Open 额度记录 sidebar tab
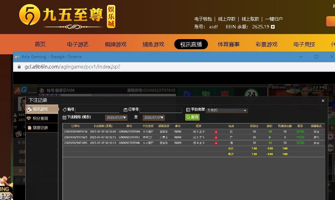Viewport: 335px width, 200px height. click(x=40, y=128)
